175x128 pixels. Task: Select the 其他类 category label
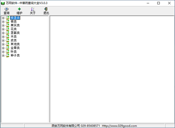tap(15, 44)
